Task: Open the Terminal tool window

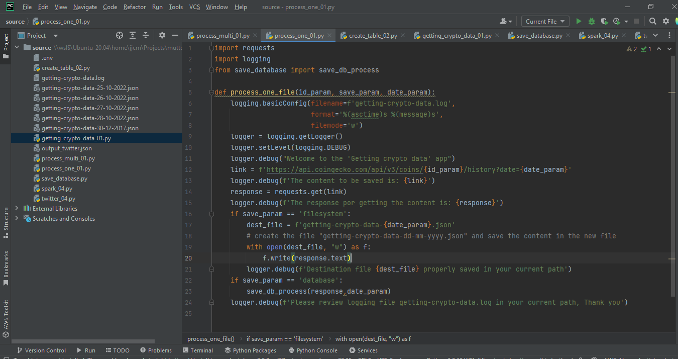Action: pyautogui.click(x=198, y=350)
